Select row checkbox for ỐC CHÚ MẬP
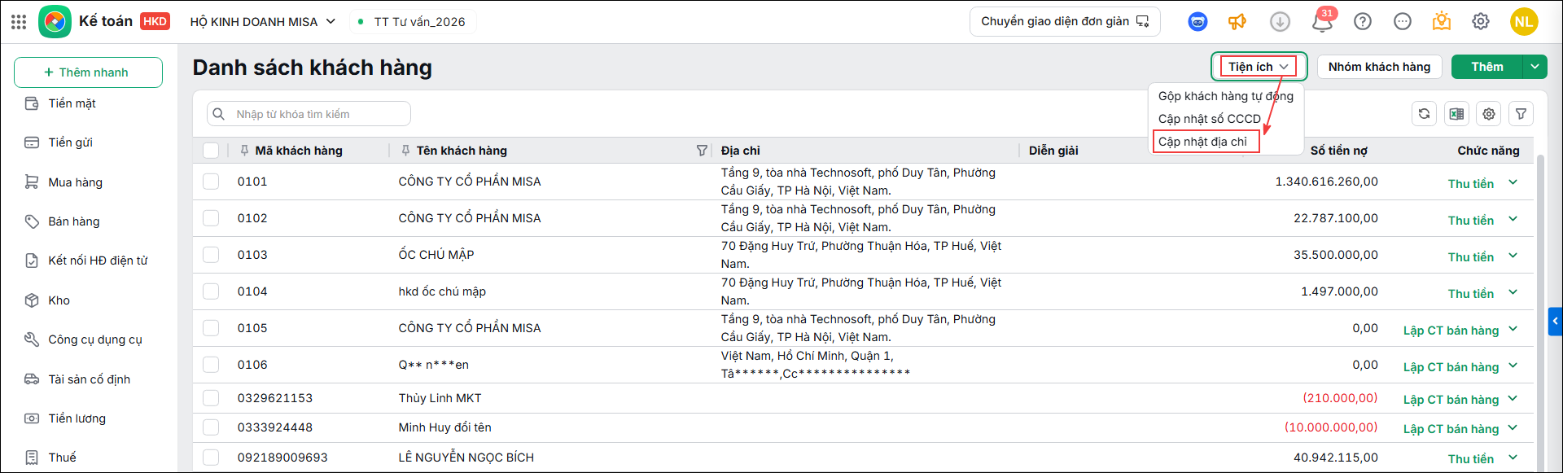This screenshot has width=1563, height=473. coord(211,255)
